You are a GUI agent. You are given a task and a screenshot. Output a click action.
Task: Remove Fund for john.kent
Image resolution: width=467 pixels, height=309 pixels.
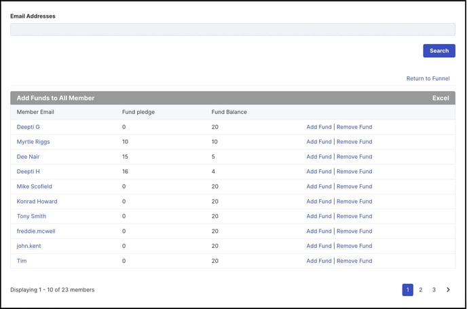pos(354,246)
